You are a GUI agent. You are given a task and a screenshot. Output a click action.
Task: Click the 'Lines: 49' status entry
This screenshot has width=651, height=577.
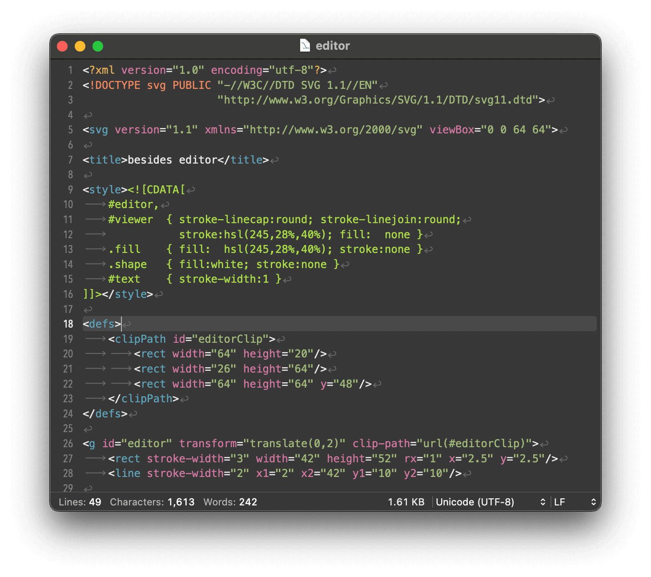[80, 502]
